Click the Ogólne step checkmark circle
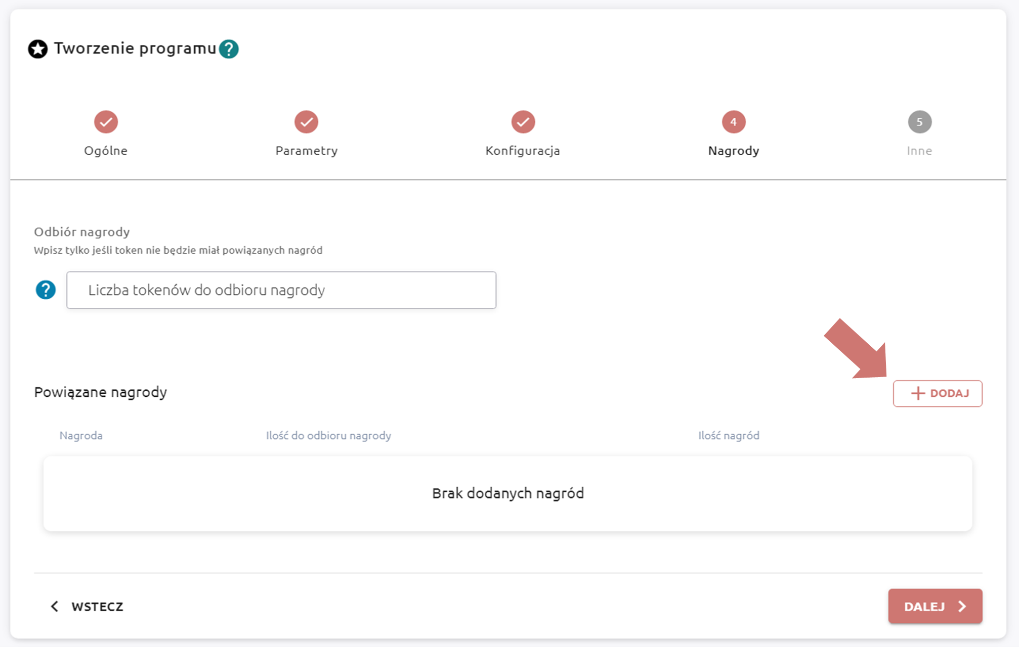Image resolution: width=1019 pixels, height=647 pixels. point(106,122)
